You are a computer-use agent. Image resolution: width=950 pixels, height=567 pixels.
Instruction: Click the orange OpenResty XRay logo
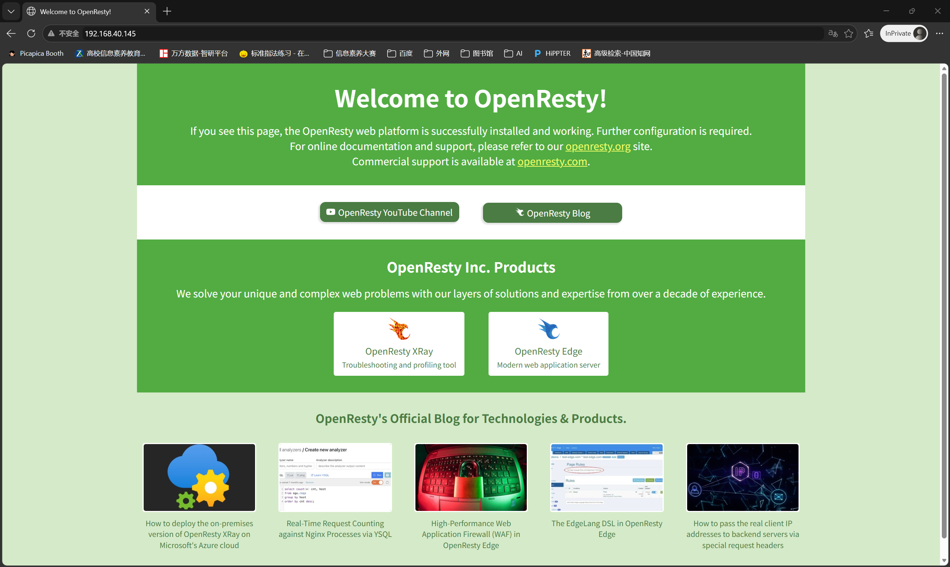tap(399, 329)
